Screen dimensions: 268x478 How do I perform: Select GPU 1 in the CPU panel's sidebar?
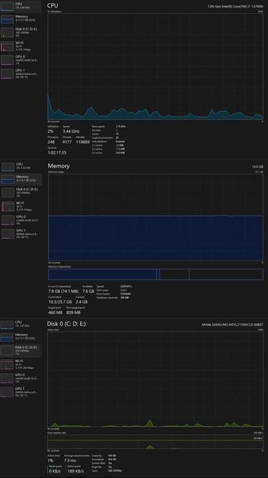[x=20, y=73]
